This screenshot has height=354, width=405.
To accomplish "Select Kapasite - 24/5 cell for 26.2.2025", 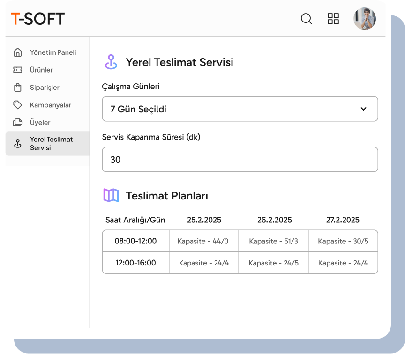I will [273, 263].
